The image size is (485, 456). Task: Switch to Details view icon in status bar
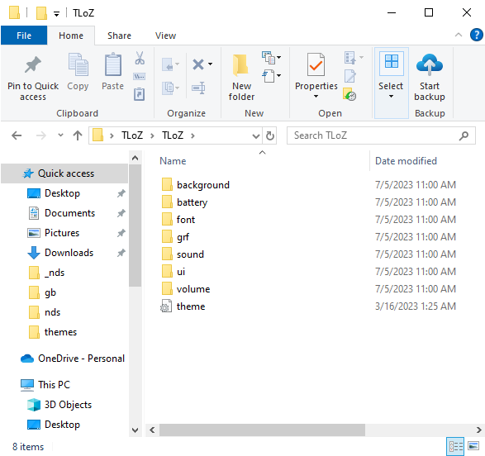455,446
